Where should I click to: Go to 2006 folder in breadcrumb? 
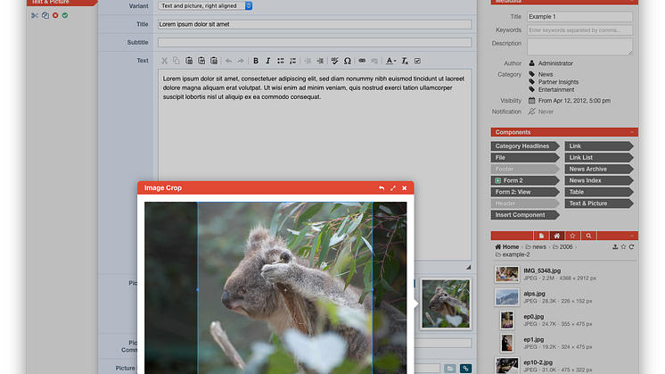562,246
